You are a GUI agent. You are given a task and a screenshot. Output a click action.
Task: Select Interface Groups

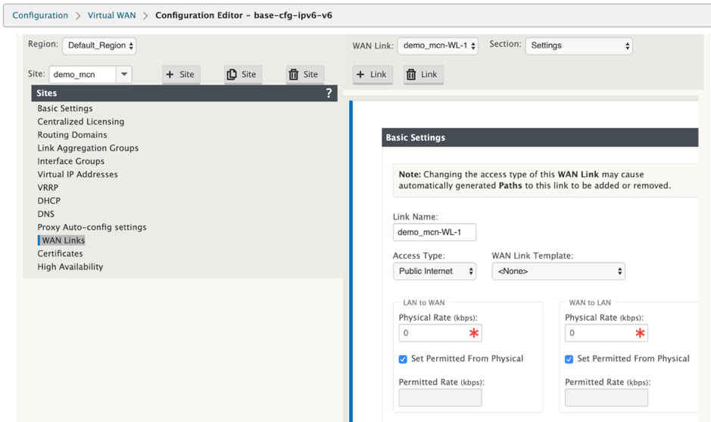tap(70, 161)
